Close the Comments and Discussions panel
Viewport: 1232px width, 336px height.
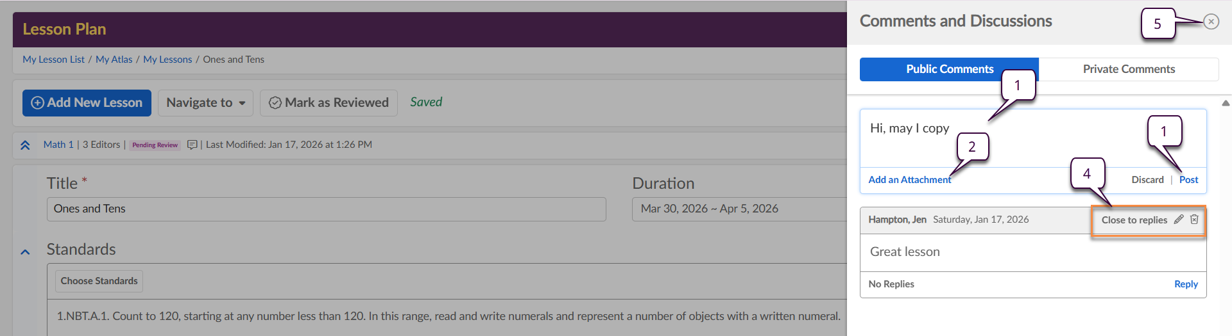pos(1211,22)
